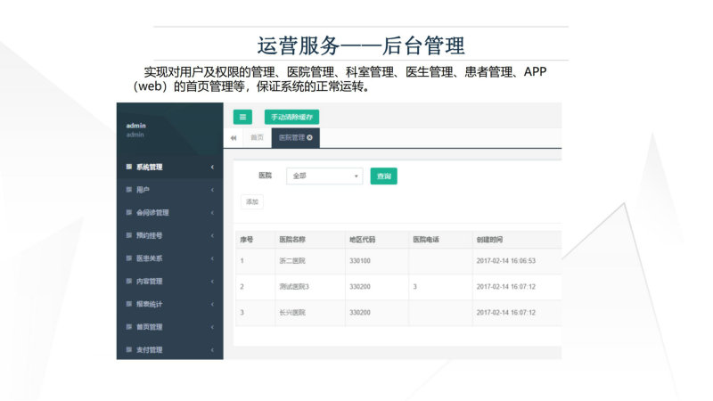This screenshot has height=401, width=713.
Task: Click the list icon beside 系统管理
Action: [129, 167]
